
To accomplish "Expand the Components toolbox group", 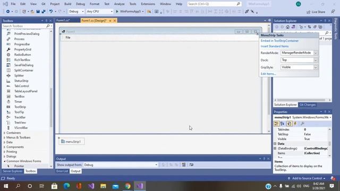I will tap(5, 147).
